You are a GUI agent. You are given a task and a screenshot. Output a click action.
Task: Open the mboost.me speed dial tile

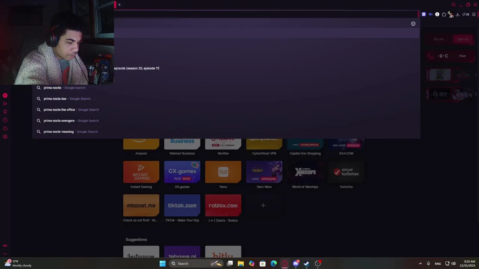[141, 205]
